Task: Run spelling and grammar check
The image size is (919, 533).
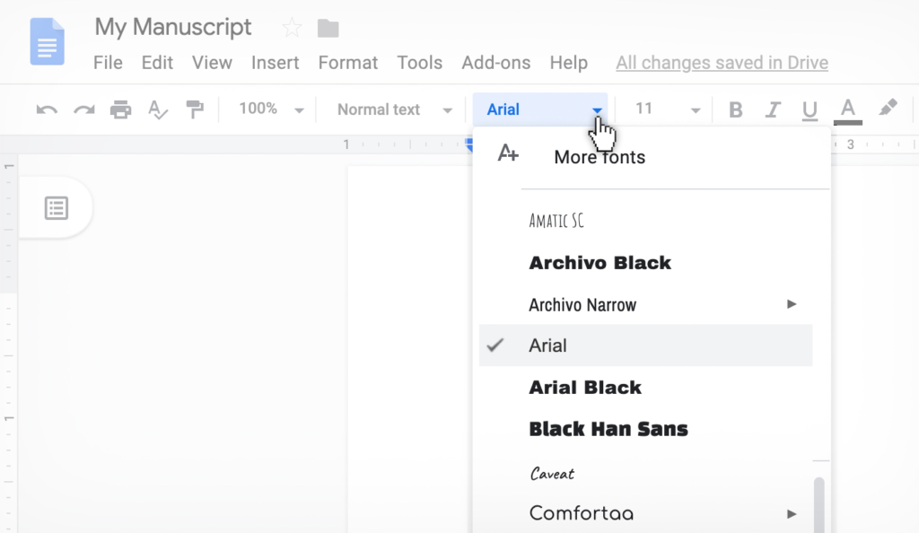Action: click(x=157, y=109)
